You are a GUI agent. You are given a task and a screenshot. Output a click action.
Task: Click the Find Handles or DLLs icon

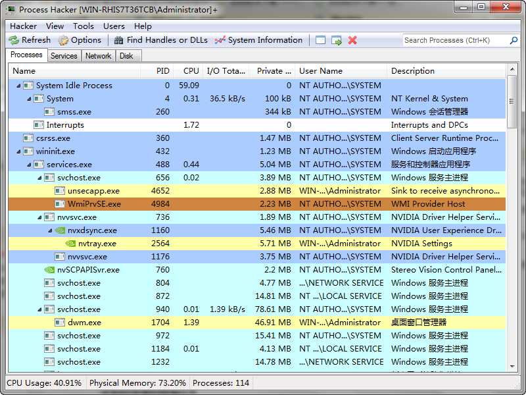(x=120, y=41)
